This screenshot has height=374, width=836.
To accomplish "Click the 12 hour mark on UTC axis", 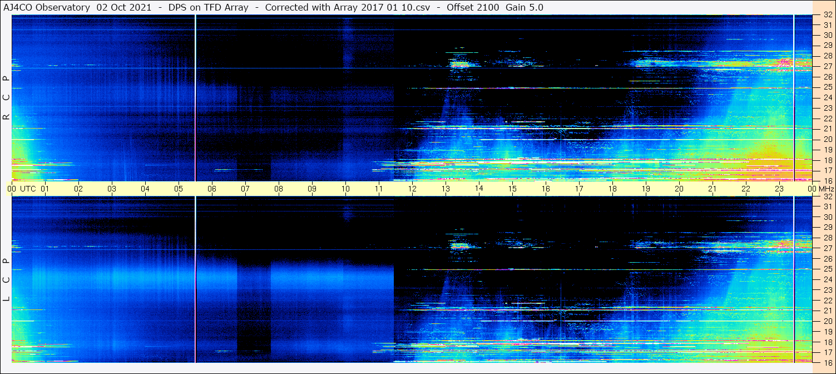I will click(x=412, y=189).
